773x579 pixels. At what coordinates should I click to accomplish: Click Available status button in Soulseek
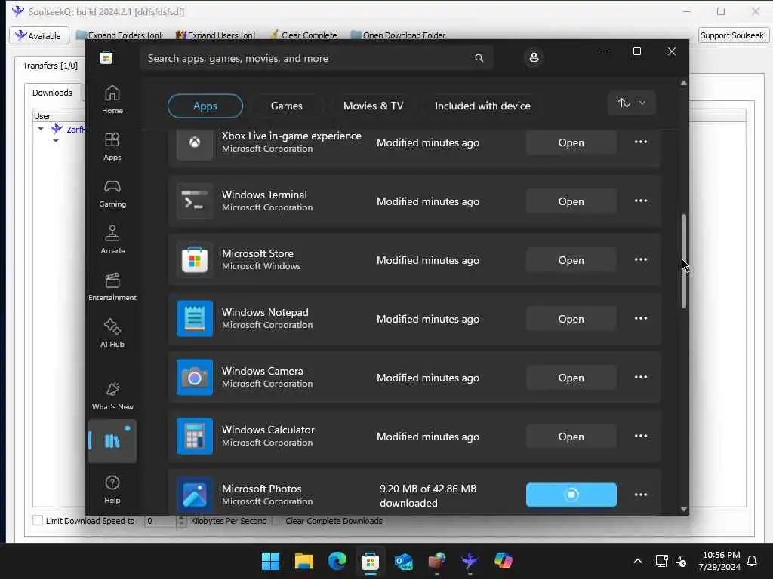[x=39, y=35]
